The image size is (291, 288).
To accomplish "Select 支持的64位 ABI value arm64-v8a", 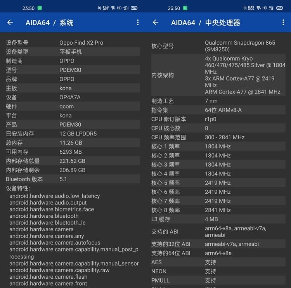I will point(218,253).
